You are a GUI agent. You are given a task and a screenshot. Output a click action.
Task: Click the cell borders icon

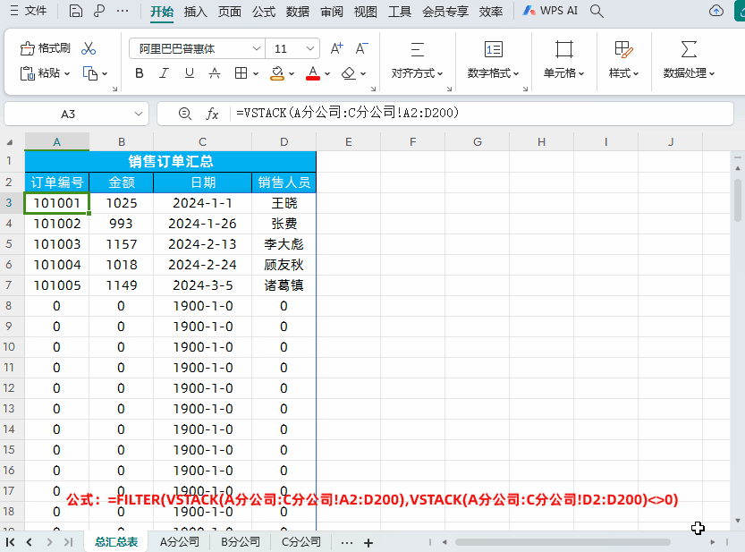(x=241, y=73)
